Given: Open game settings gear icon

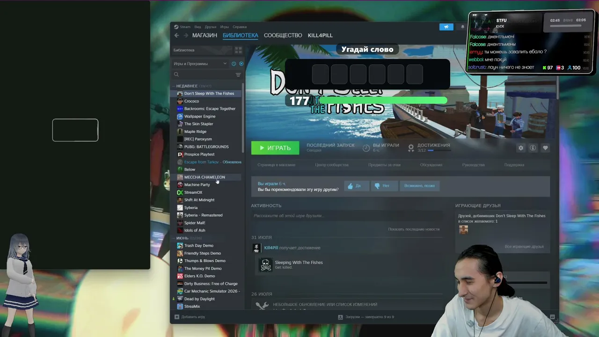Looking at the screenshot, I should tap(521, 148).
